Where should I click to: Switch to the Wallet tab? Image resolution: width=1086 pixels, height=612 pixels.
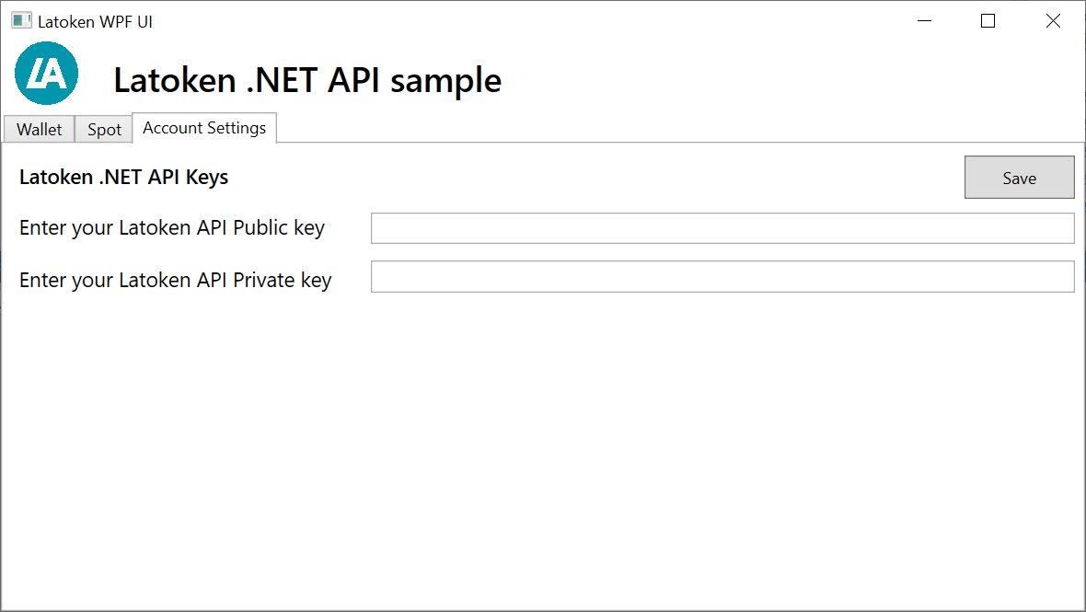(x=39, y=129)
